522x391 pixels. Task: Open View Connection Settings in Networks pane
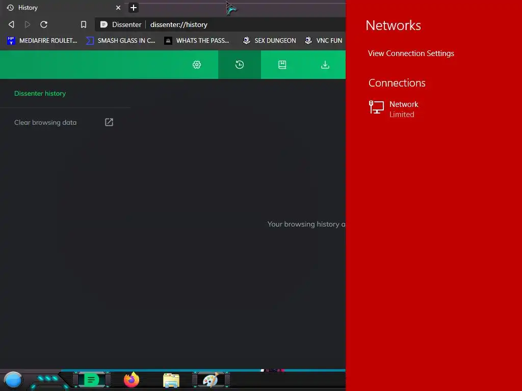(x=411, y=53)
